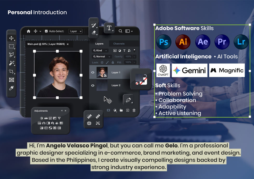Toggle the smart object layer filter
The width and height of the screenshot is (254, 179).
point(129,50)
